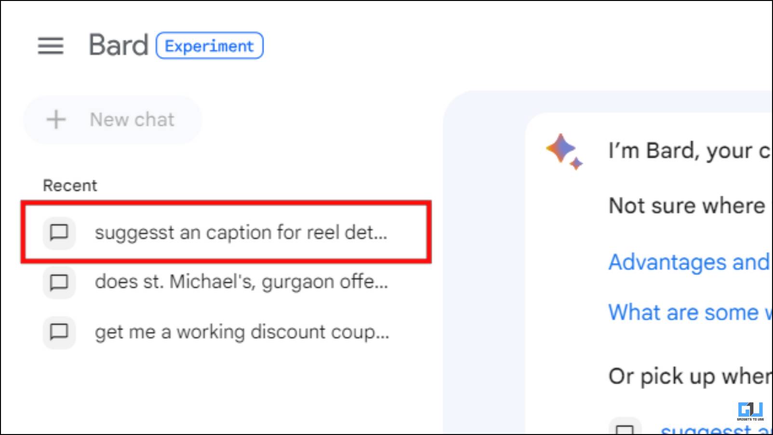Image resolution: width=773 pixels, height=435 pixels.
Task: Click the Experiment badge next to Bard
Action: [x=210, y=46]
